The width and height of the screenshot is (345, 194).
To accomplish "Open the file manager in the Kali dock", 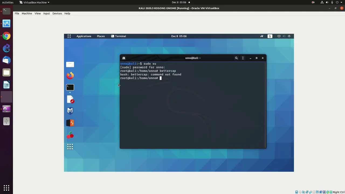I will (x=70, y=64).
